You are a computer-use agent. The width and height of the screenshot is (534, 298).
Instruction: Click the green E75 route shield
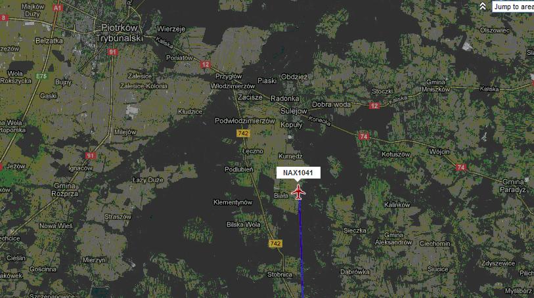[41, 76]
